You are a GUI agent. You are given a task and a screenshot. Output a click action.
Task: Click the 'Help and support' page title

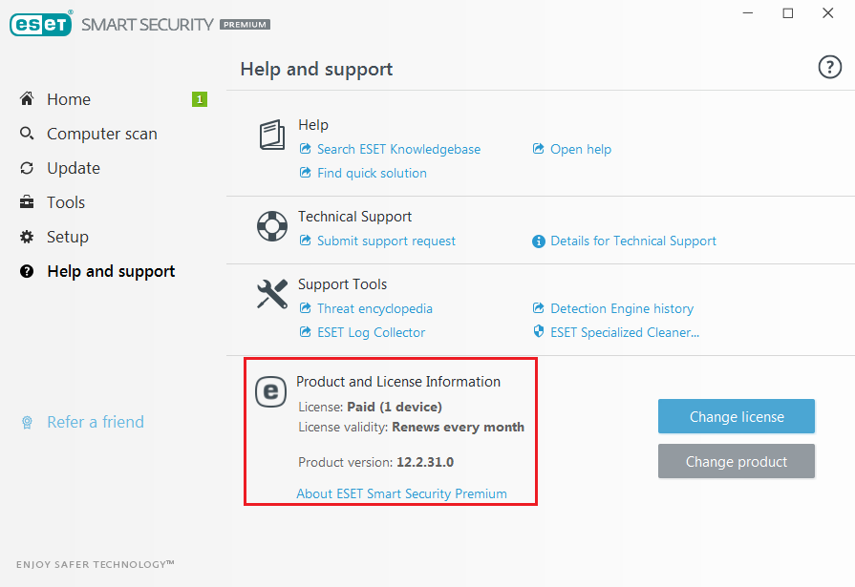pyautogui.click(x=316, y=70)
